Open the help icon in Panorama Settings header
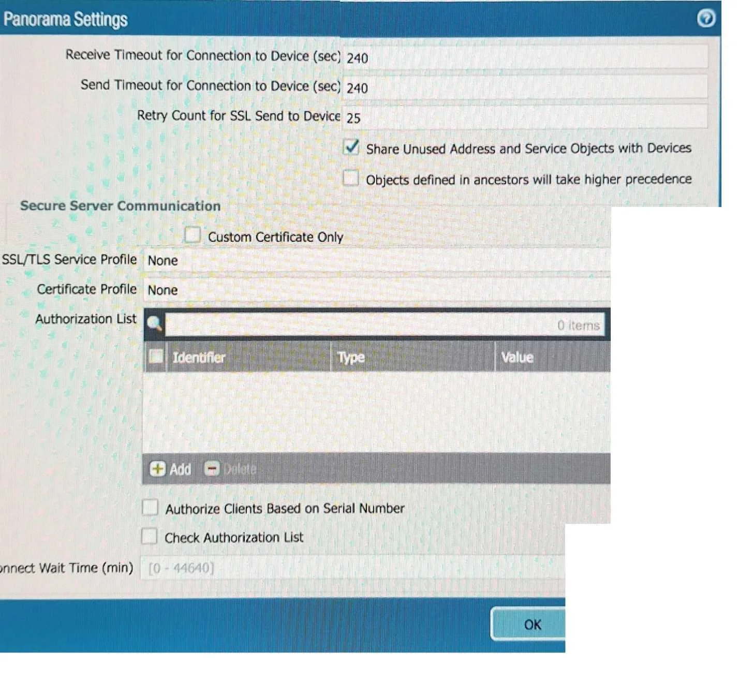The image size is (739, 681). pos(706,19)
